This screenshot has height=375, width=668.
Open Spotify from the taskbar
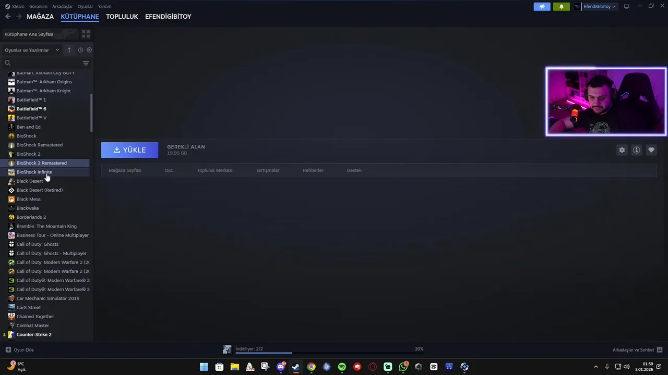point(342,367)
